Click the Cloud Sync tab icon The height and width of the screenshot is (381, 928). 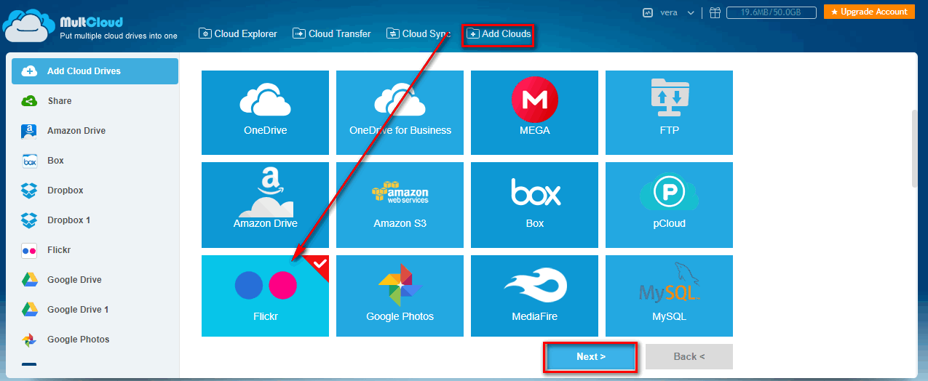392,33
